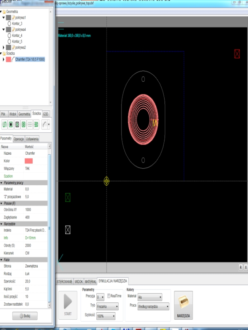The height and width of the screenshot is (330, 248).
Task: Select the Chamfer (T24 1/0,5 F1000) path
Action: tap(30, 59)
